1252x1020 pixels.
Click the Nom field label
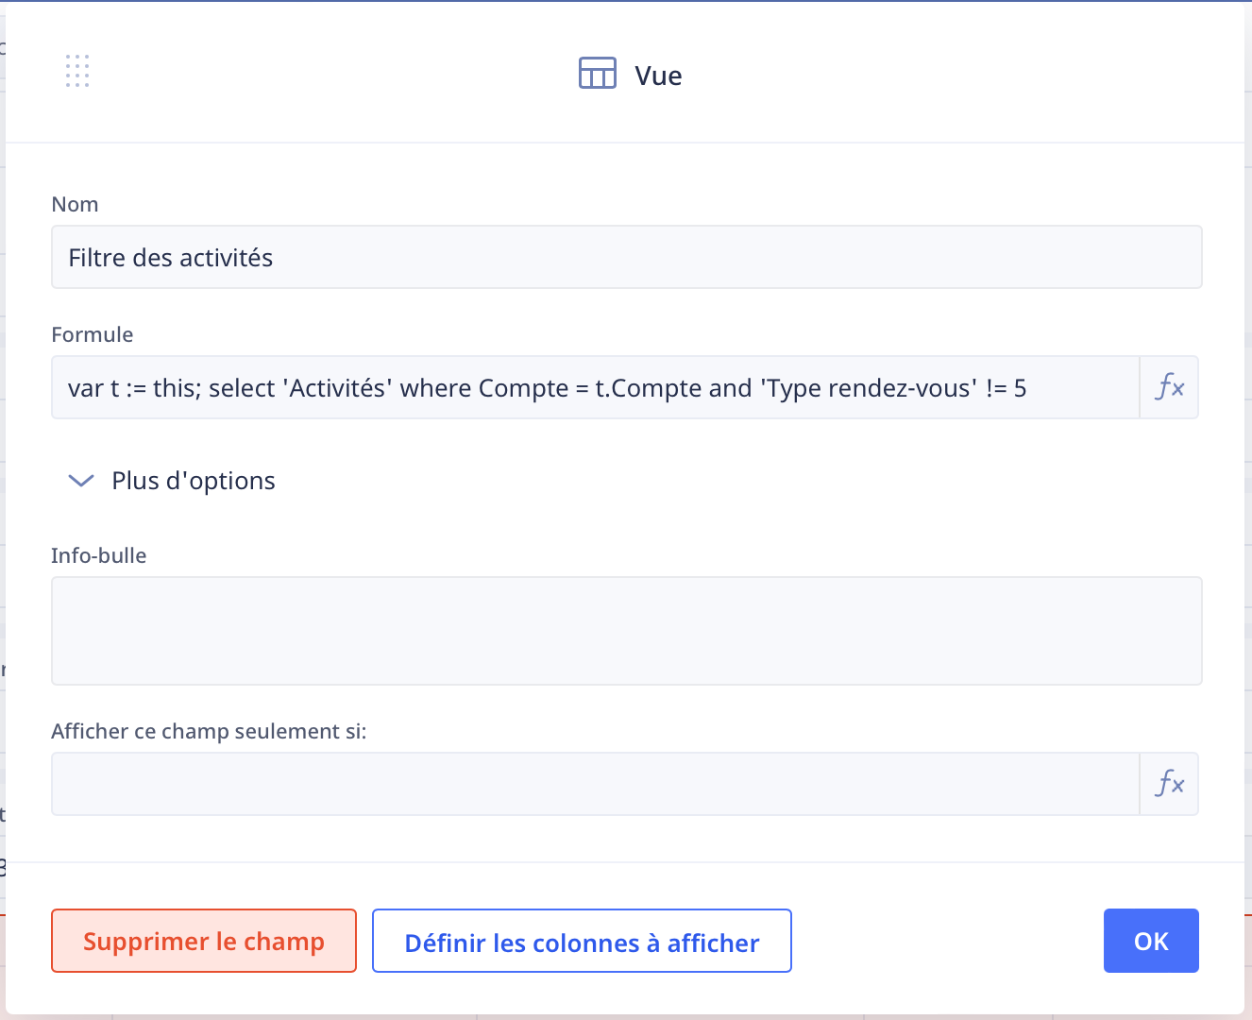pos(75,204)
